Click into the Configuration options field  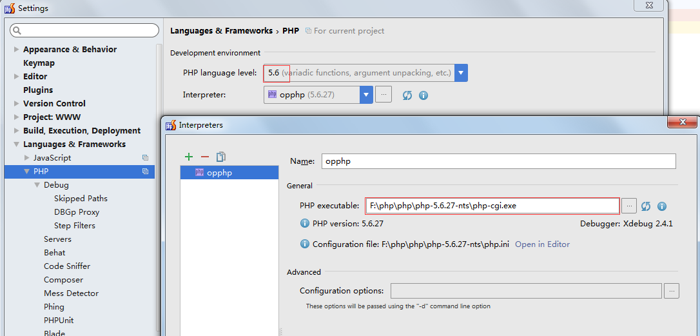pyautogui.click(x=526, y=291)
